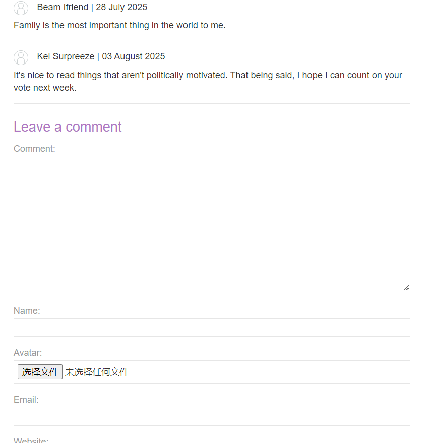
Task: Click the "Family is the most important" comment
Action: [x=119, y=25]
